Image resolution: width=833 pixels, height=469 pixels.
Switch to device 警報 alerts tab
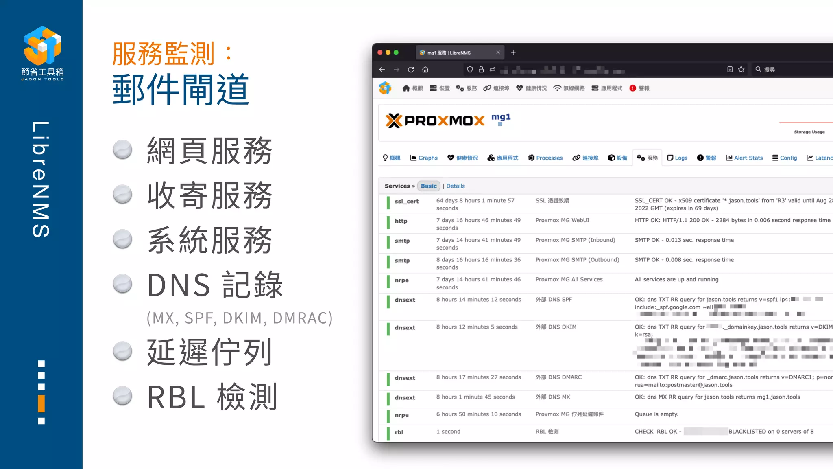pos(707,158)
